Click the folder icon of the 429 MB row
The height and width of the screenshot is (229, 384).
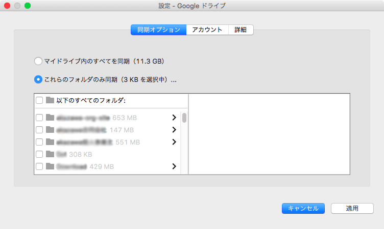coord(50,166)
